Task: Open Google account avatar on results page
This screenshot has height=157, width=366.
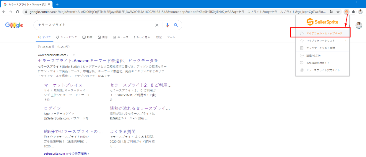Action: pyautogui.click(x=359, y=25)
